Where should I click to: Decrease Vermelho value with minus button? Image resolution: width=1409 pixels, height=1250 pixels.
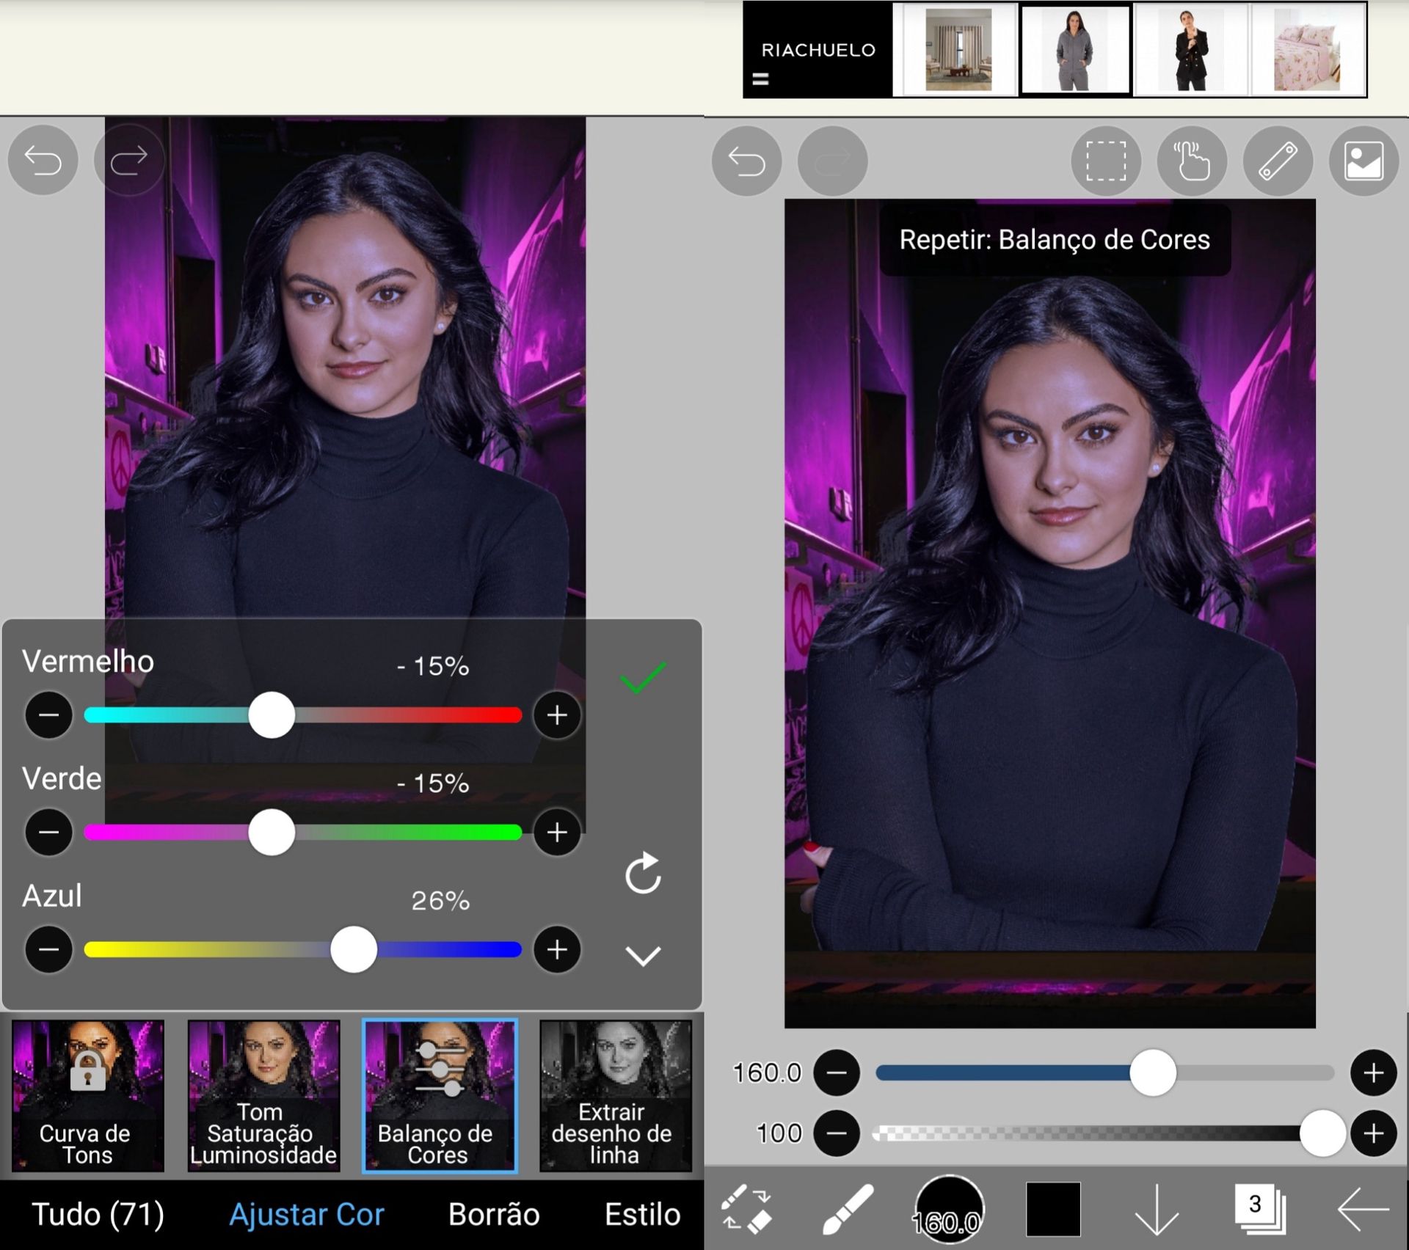coord(49,714)
